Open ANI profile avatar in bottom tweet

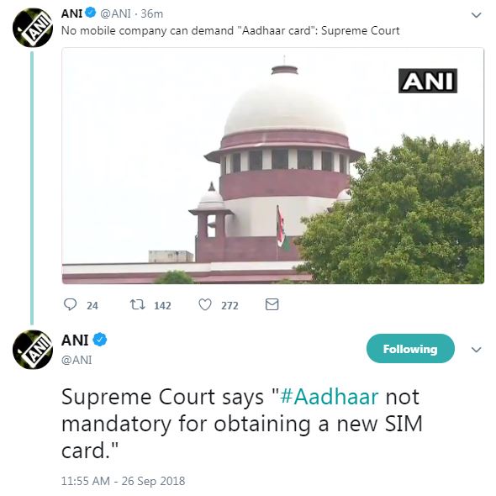point(33,350)
